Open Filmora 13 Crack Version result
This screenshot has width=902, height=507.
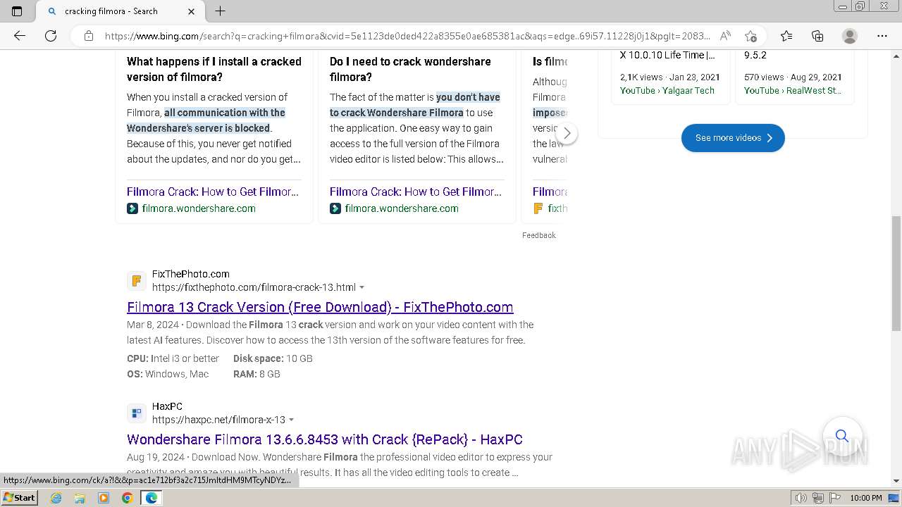pos(320,307)
